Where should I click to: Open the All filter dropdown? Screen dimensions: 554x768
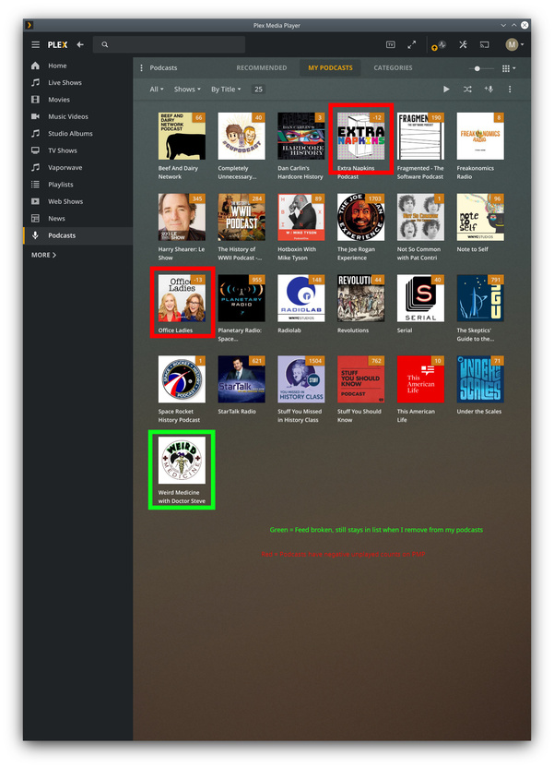pyautogui.click(x=157, y=90)
